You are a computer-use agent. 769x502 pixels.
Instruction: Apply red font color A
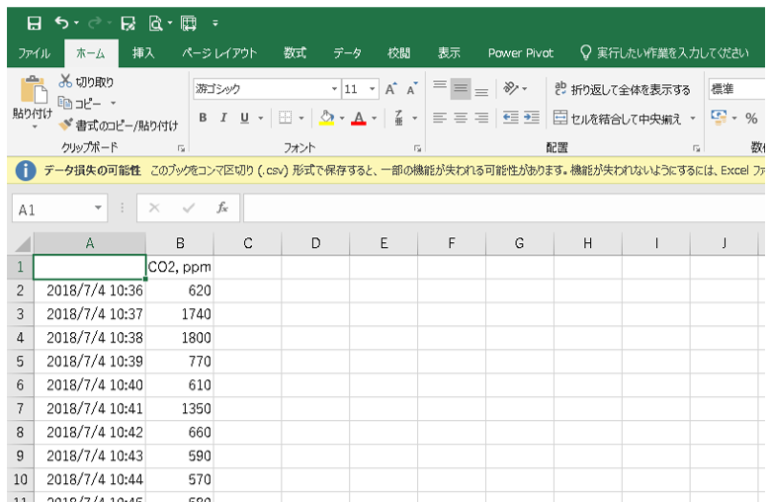point(359,118)
